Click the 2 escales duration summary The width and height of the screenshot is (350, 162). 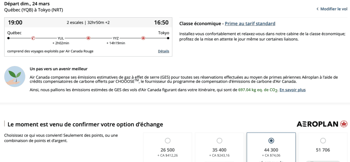click(88, 23)
